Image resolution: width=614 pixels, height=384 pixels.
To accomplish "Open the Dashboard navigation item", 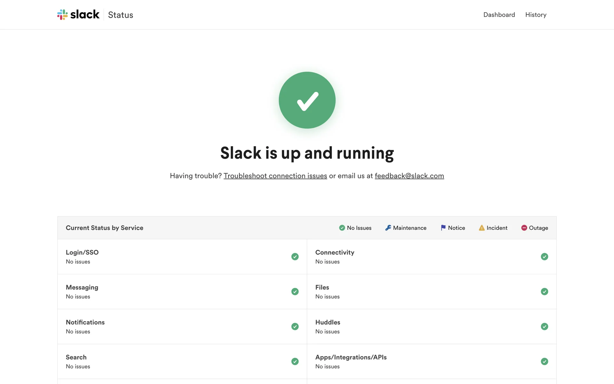I will (x=499, y=15).
